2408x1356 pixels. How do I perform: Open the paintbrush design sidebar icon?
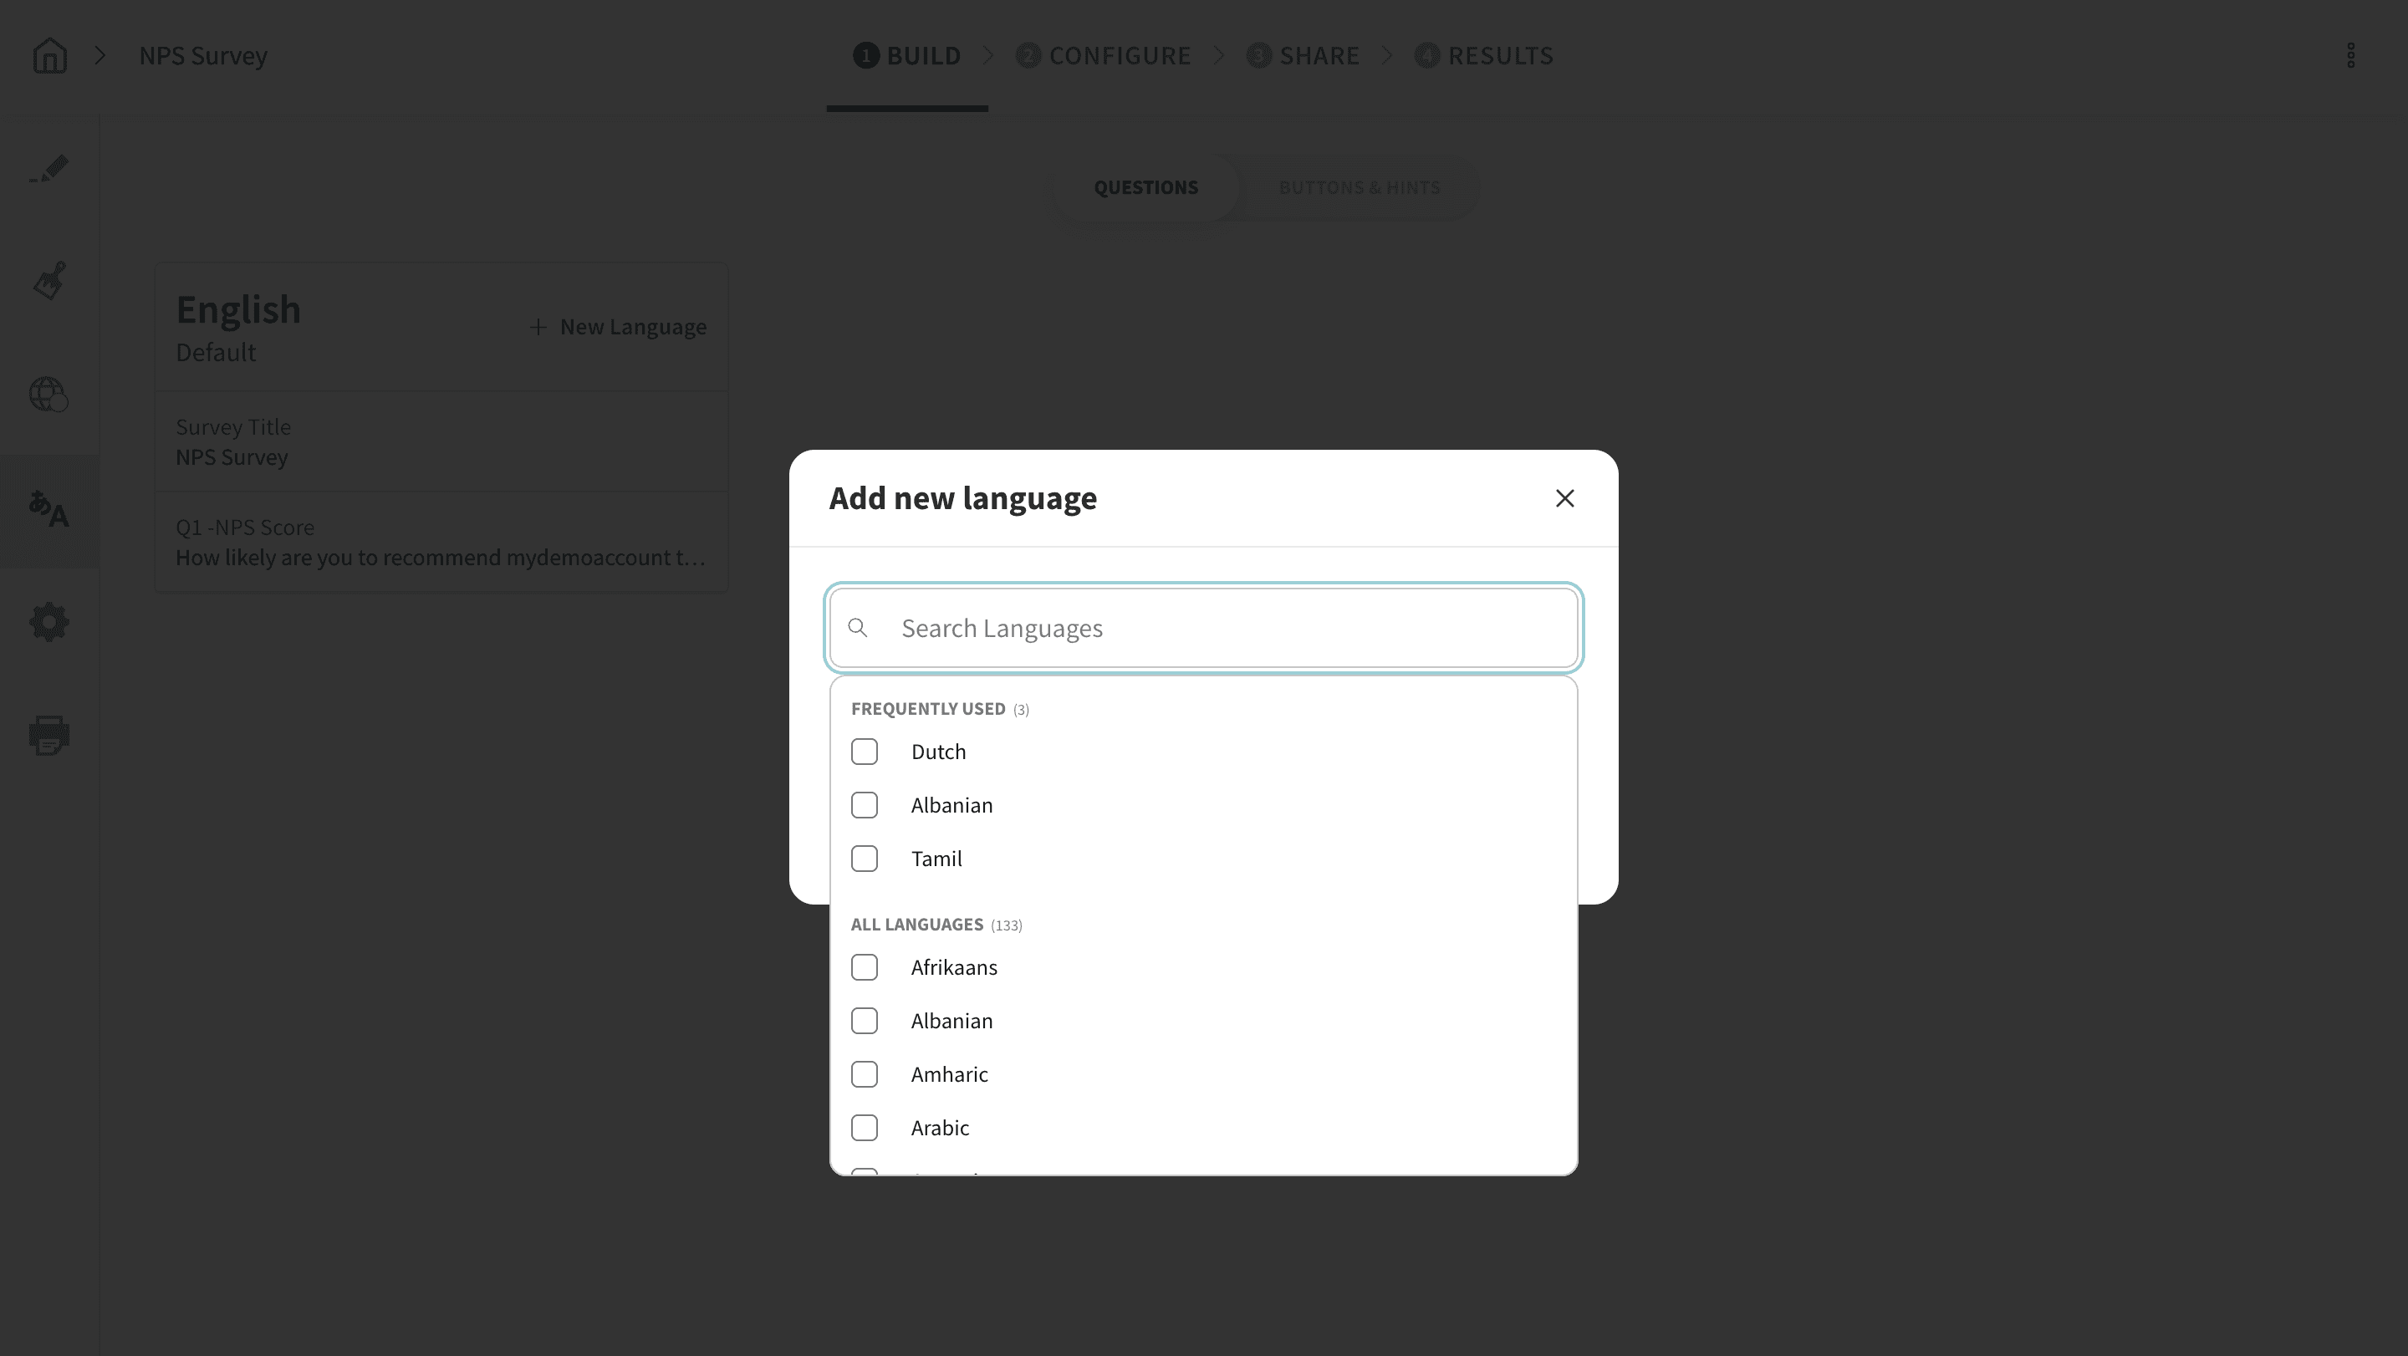[49, 280]
